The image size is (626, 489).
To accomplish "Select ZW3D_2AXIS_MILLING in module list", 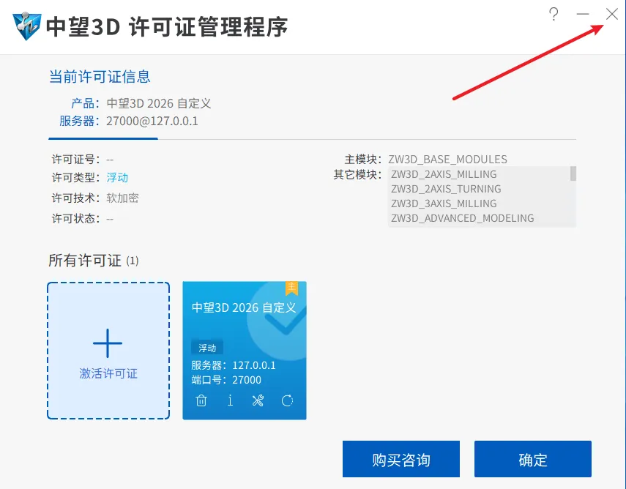I will 444,174.
